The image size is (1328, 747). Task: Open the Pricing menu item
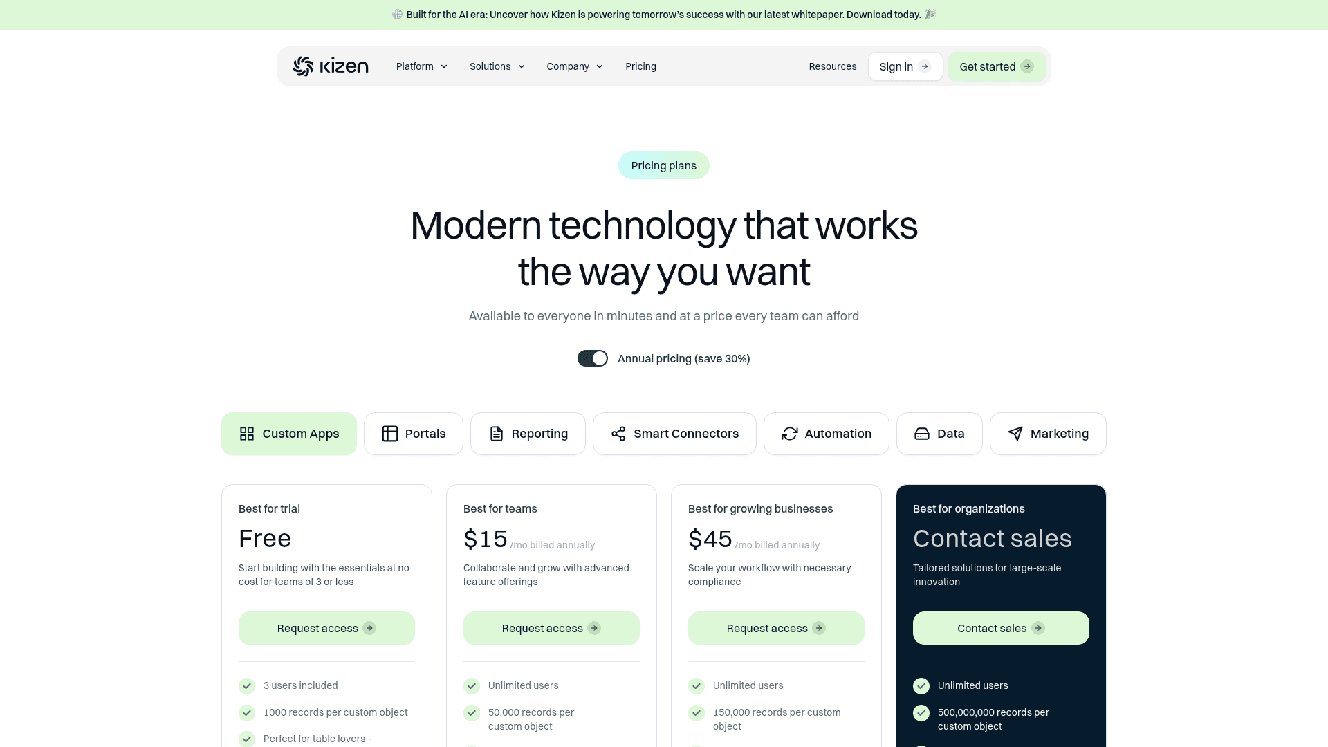[x=640, y=66]
